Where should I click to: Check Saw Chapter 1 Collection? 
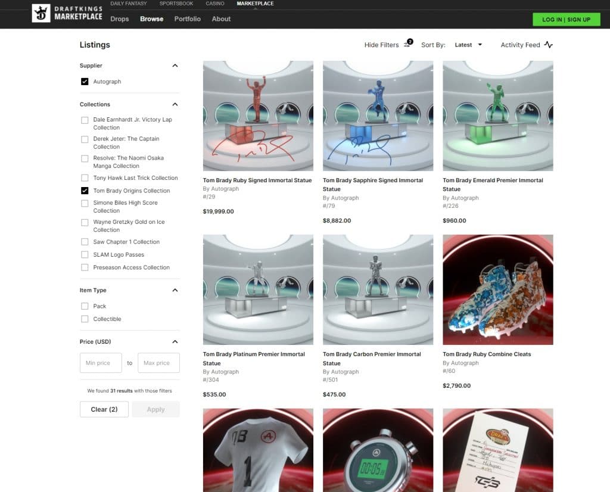point(85,242)
